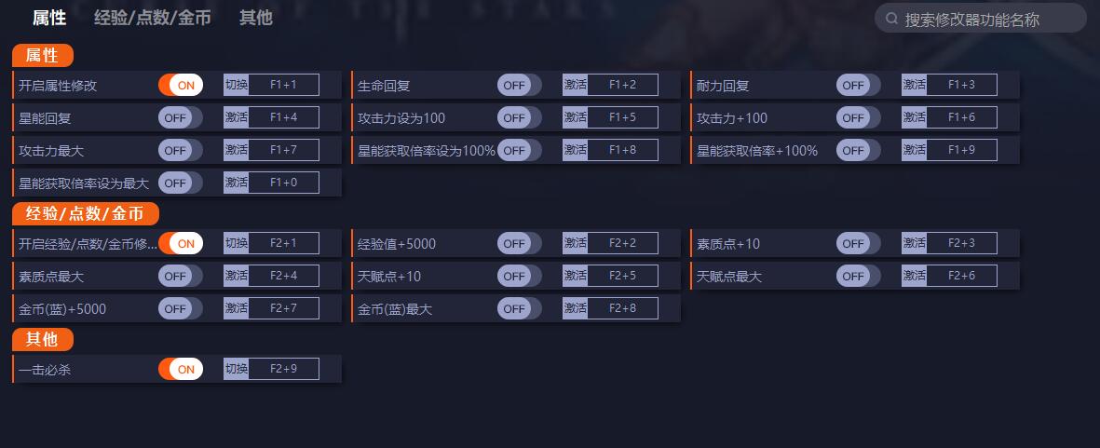Click the F1+5 hotkey box for 攻击力设为100

click(x=622, y=117)
